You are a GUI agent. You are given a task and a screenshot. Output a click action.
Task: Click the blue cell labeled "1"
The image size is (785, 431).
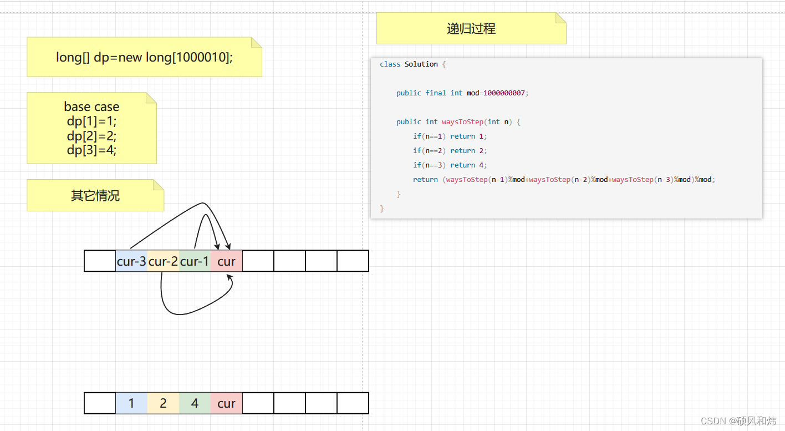pyautogui.click(x=131, y=403)
